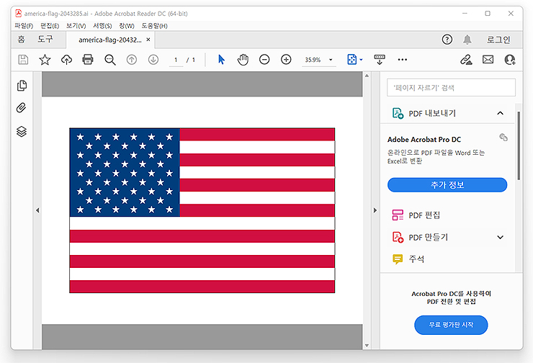533x363 pixels.
Task: Open the 서명(S) menu
Action: 102,26
